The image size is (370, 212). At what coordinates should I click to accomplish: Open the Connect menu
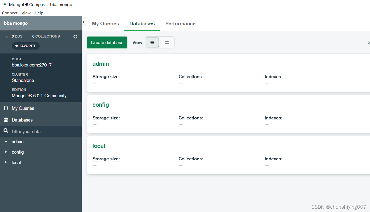[x=10, y=13]
